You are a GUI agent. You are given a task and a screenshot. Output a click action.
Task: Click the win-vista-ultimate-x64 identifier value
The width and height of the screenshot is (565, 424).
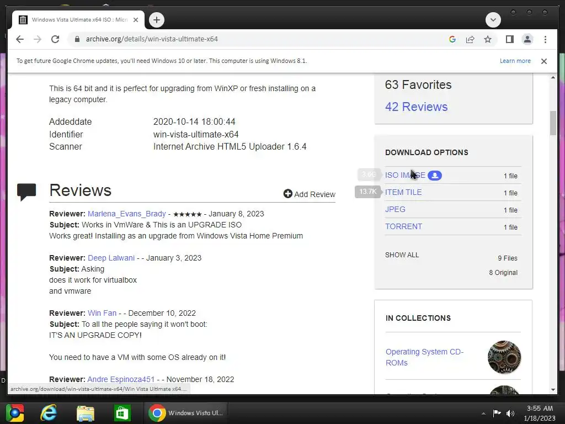pos(196,135)
